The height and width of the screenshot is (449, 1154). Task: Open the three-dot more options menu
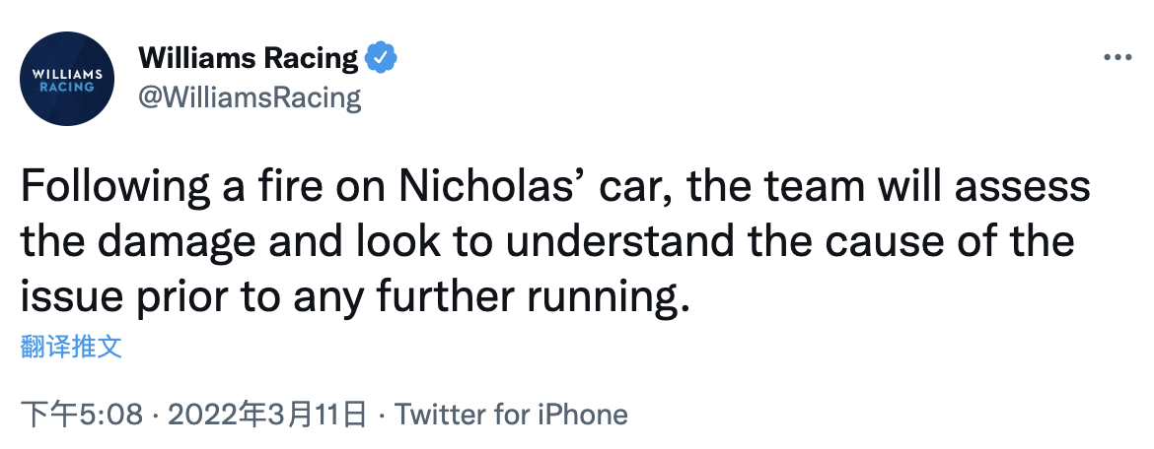(x=1117, y=58)
